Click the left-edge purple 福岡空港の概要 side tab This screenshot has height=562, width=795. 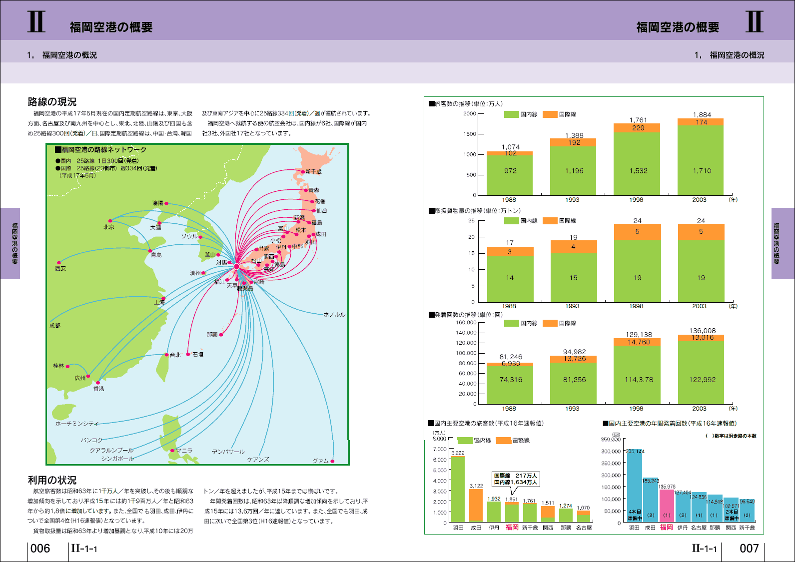[10, 243]
